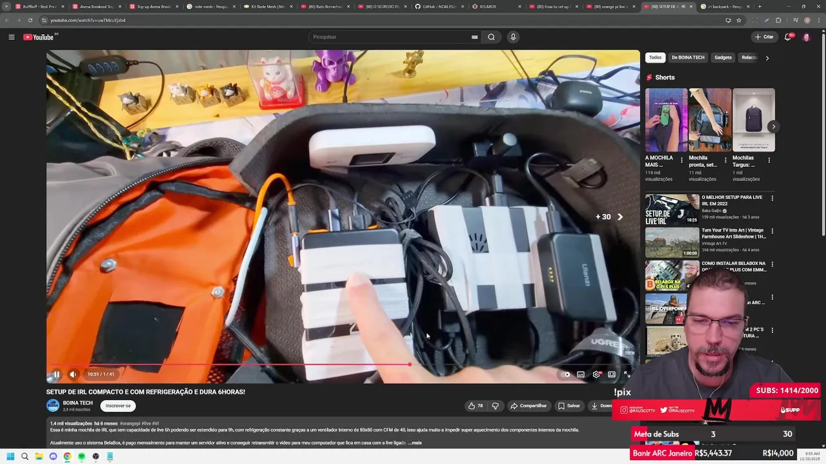This screenshot has height=464, width=826.
Task: Expand the description with ...mais
Action: 415,443
